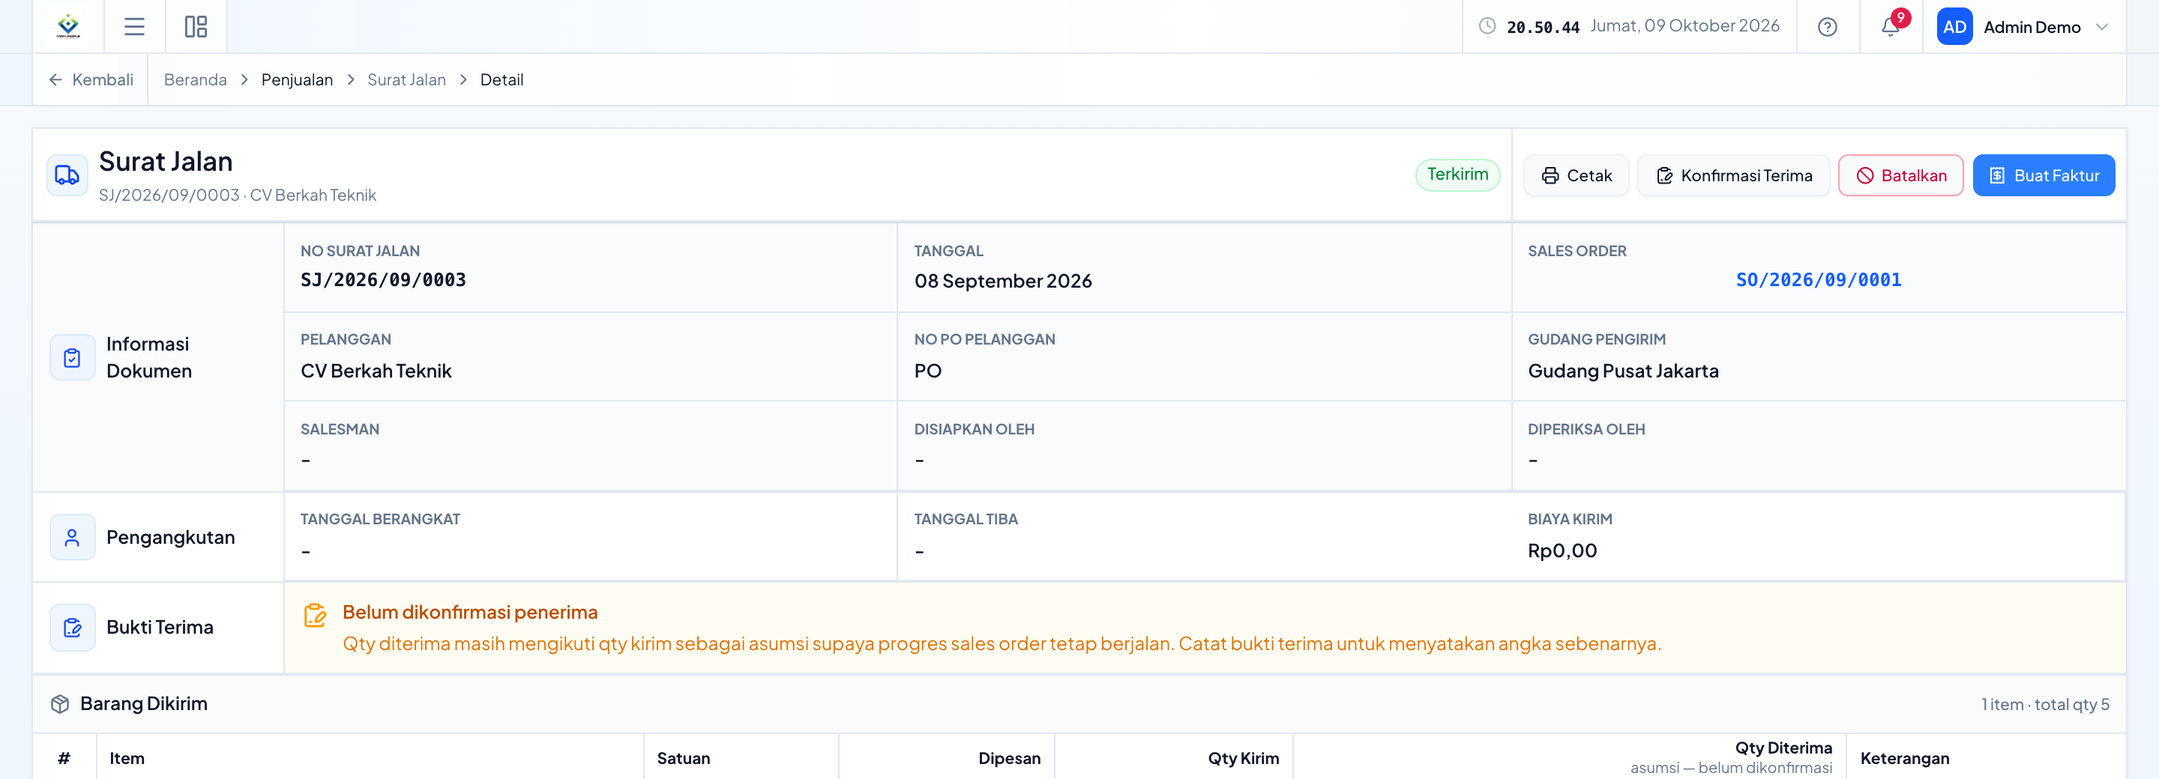Click the Rp0,00 shipping cost
Screen dimensions: 2159x779
(1562, 551)
